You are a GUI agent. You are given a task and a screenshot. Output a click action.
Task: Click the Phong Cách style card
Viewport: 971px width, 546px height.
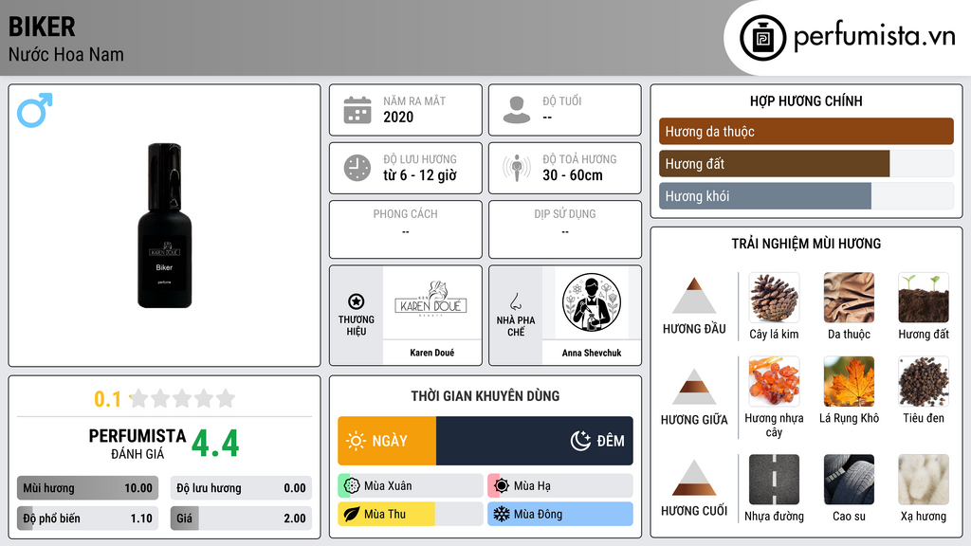406,229
